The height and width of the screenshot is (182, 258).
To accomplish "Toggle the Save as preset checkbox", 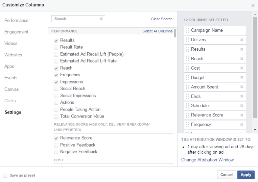I will pyautogui.click(x=5, y=175).
